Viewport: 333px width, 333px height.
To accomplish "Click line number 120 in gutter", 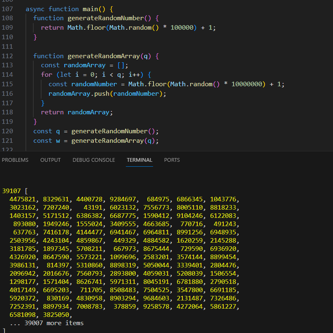I will click(x=7, y=131).
